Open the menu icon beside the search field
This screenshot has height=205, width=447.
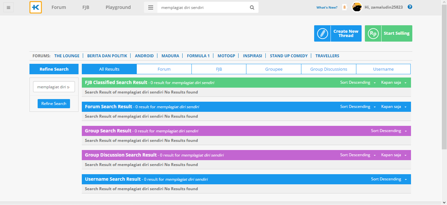pyautogui.click(x=150, y=7)
